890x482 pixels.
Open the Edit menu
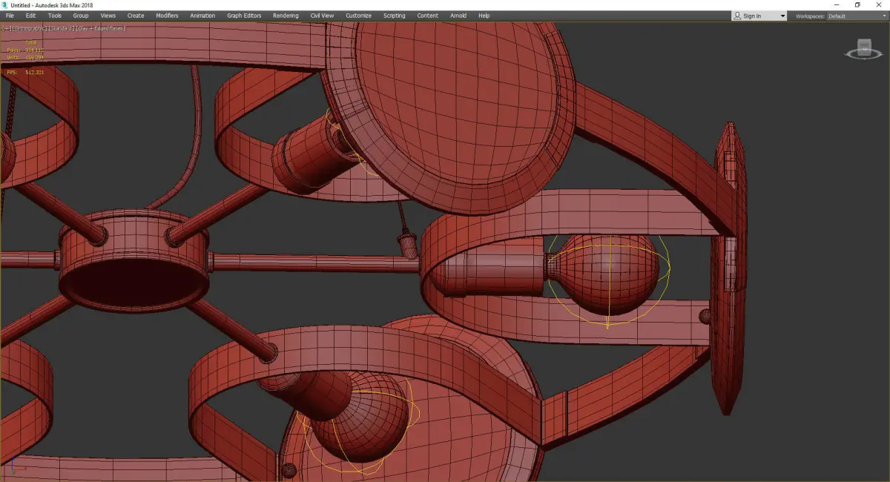point(30,16)
